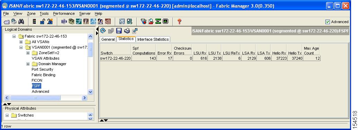Click the green checkmark traceroute icon
Image resolution: width=358 pixels, height=130 pixels.
coord(158,22)
